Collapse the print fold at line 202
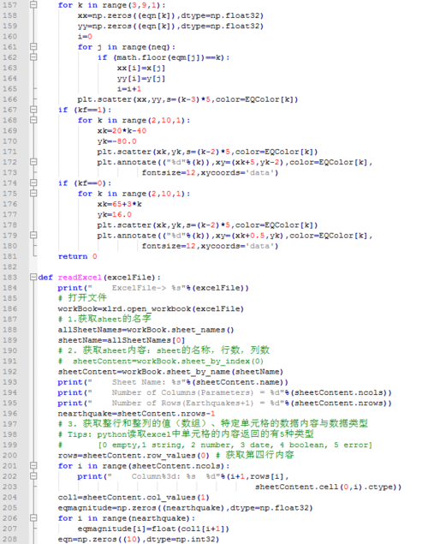This screenshot has height=544, width=428. coord(33,475)
